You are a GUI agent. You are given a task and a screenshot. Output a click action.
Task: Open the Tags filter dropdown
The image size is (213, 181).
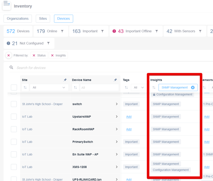(139, 87)
